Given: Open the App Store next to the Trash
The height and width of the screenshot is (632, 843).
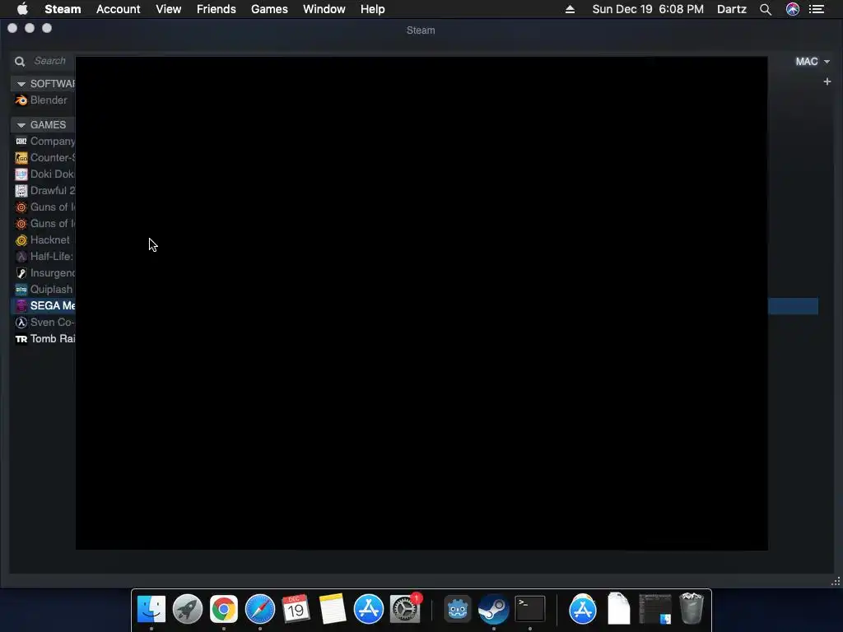Looking at the screenshot, I should click(583, 609).
